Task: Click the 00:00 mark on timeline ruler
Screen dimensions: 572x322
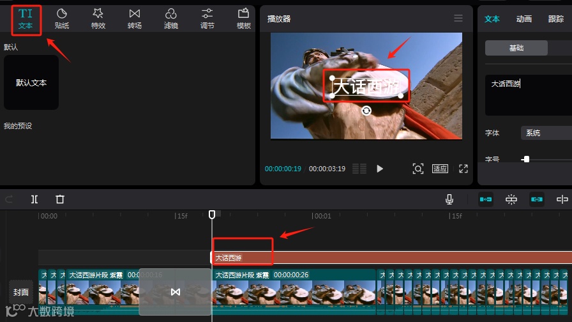Action: (x=48, y=216)
